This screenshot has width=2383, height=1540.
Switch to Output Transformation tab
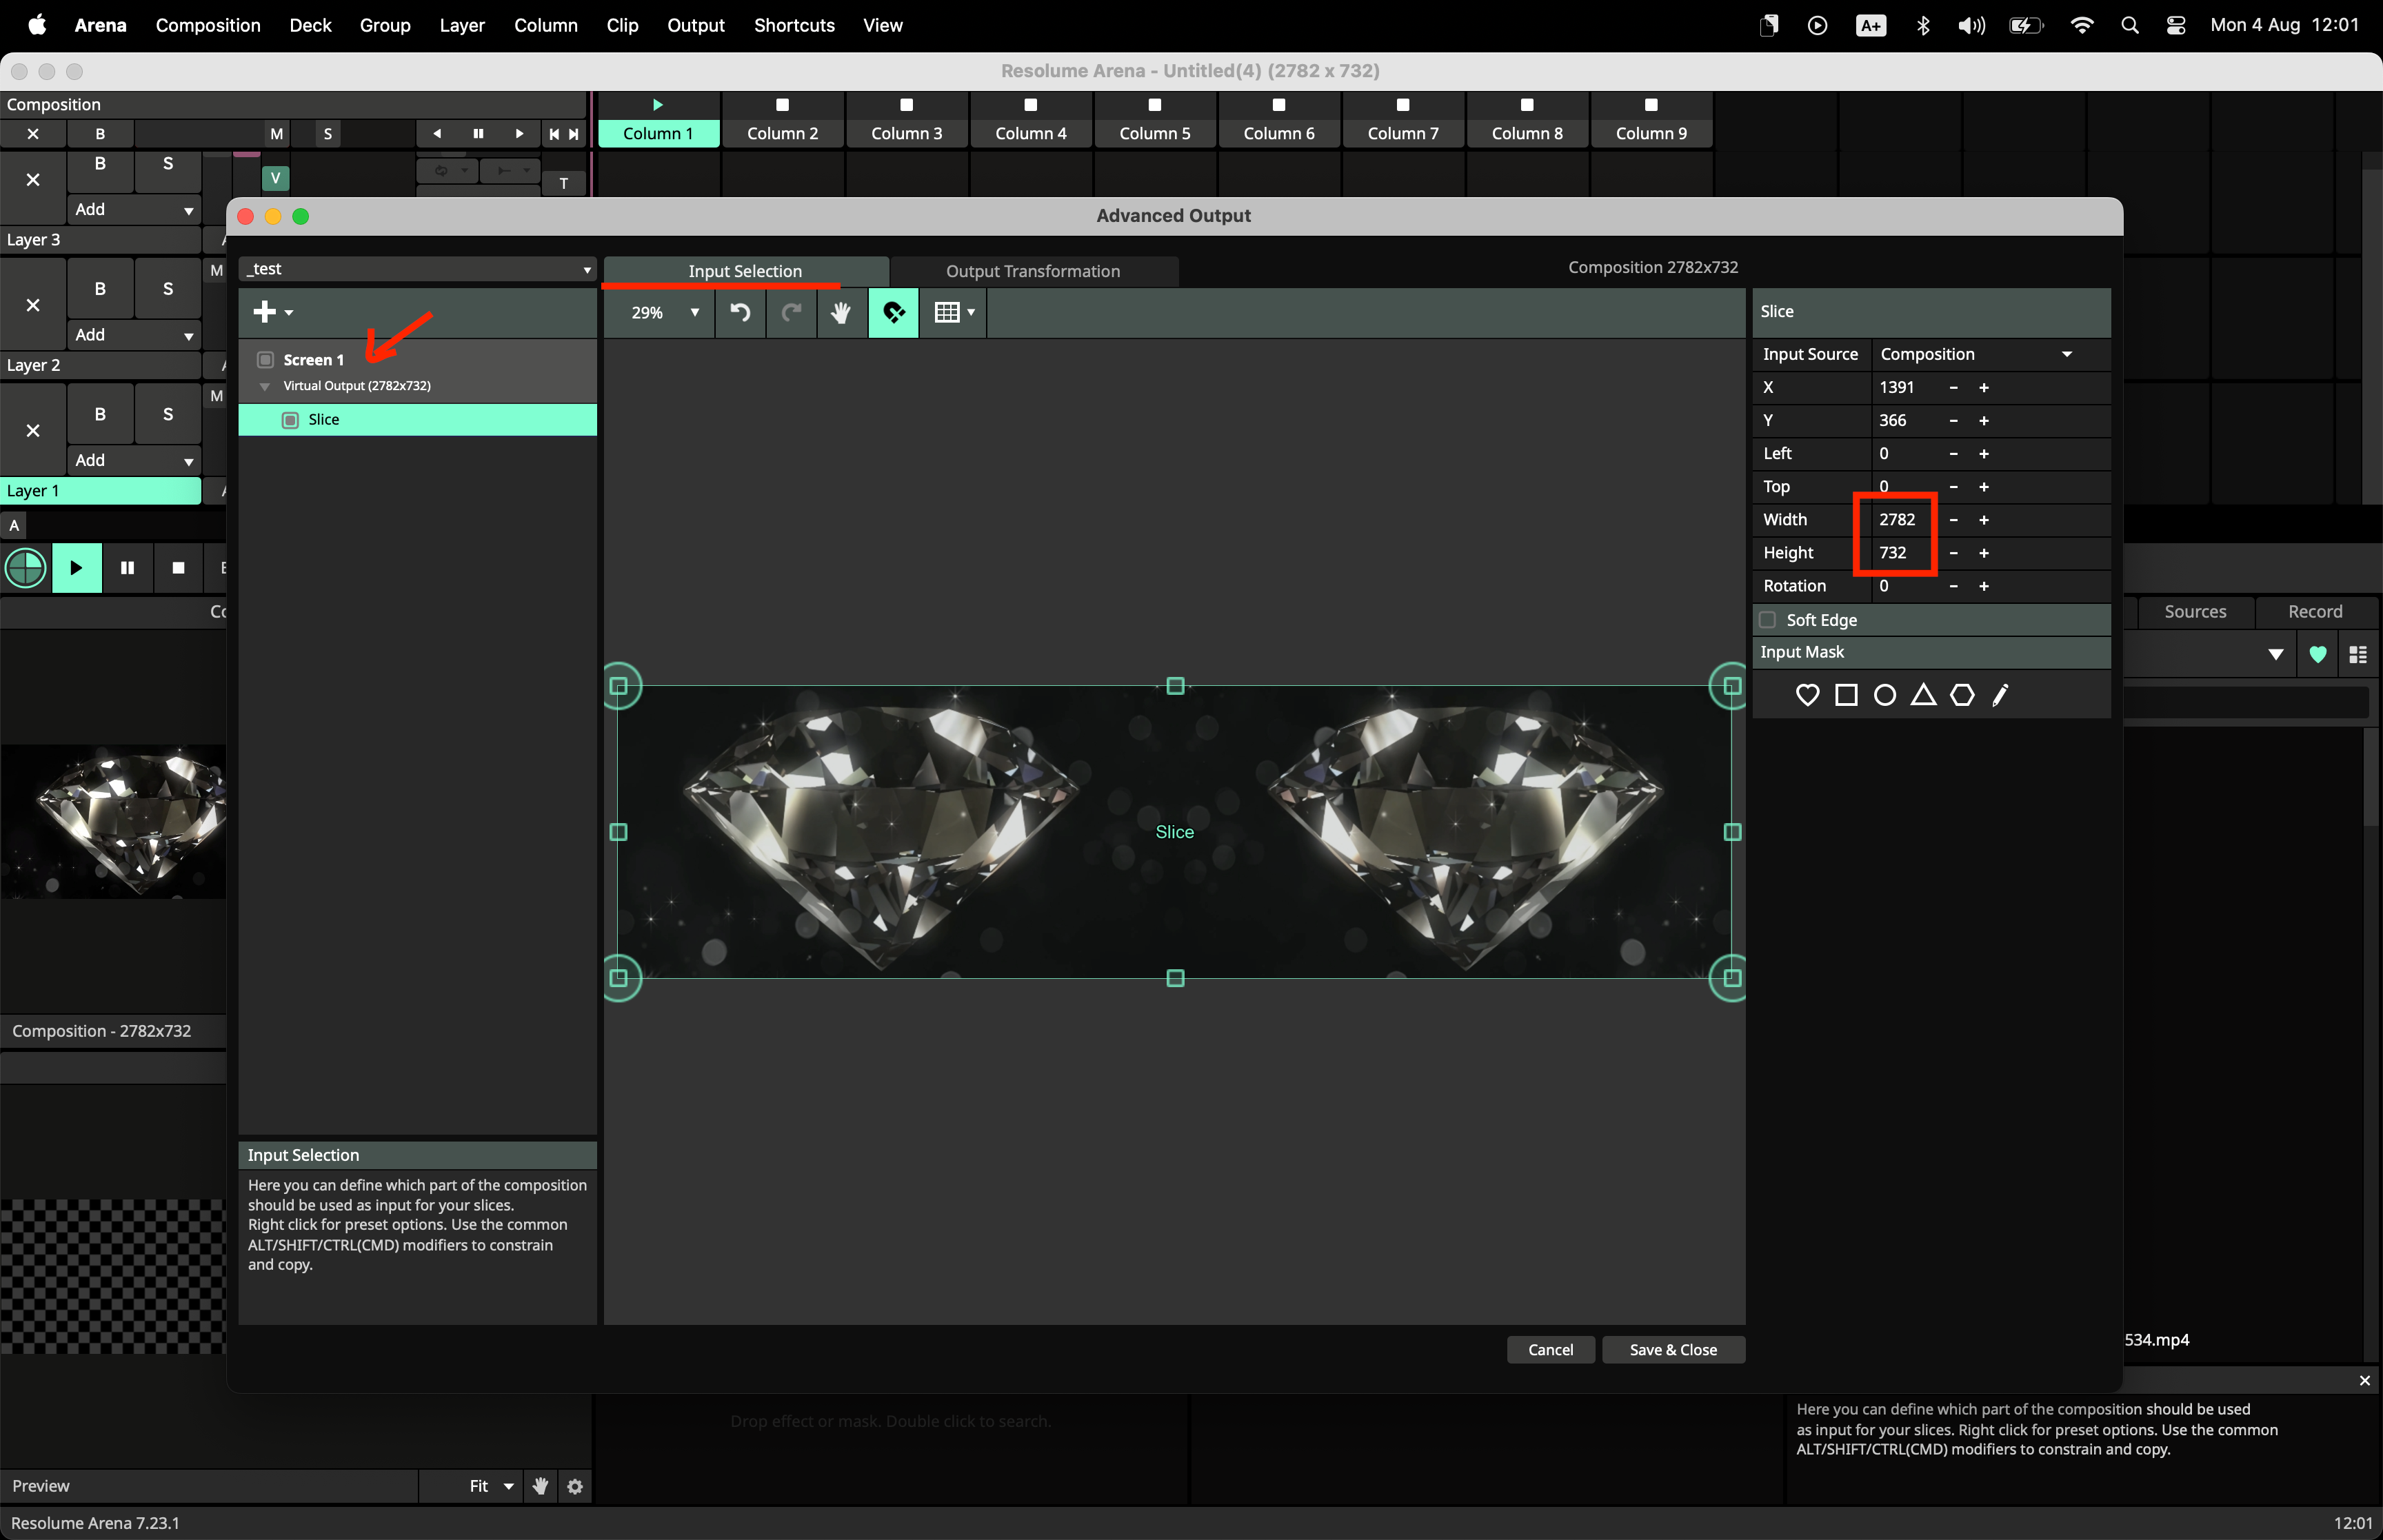(1033, 271)
